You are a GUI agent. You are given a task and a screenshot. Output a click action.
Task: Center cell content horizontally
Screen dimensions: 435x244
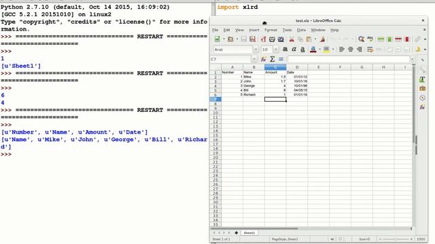[x=351, y=49]
